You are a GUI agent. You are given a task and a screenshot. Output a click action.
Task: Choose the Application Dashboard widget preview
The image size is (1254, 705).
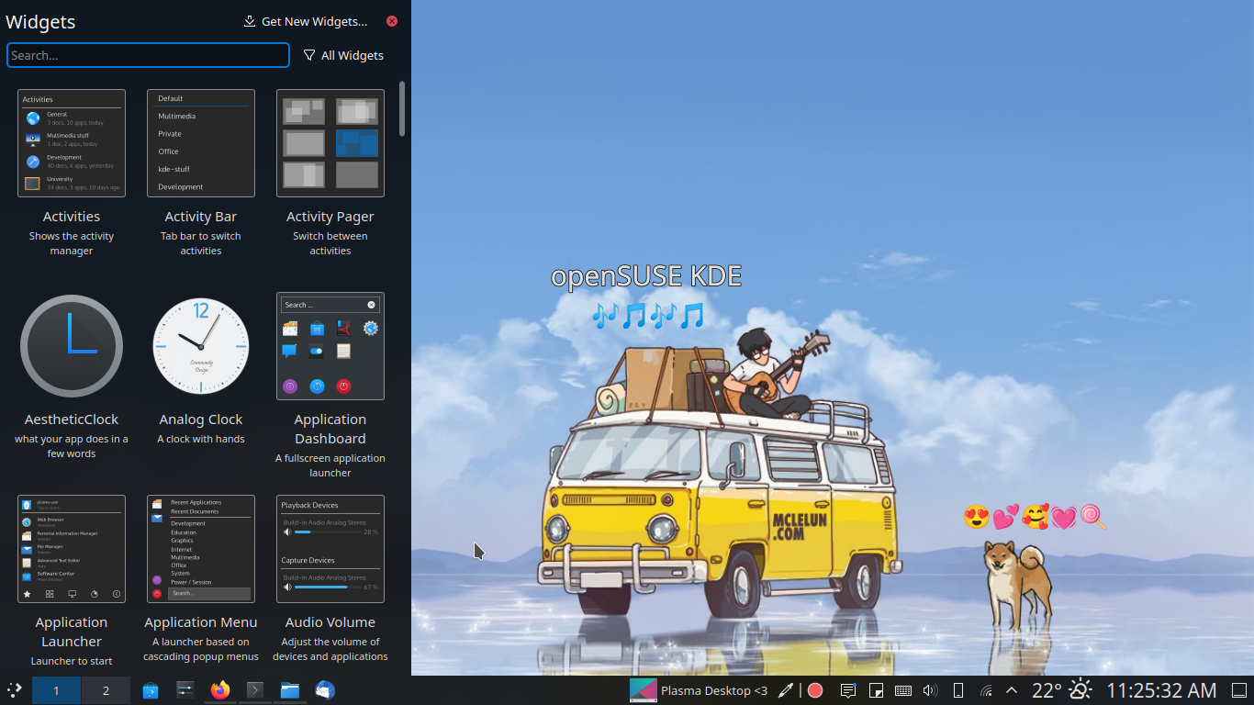(330, 346)
